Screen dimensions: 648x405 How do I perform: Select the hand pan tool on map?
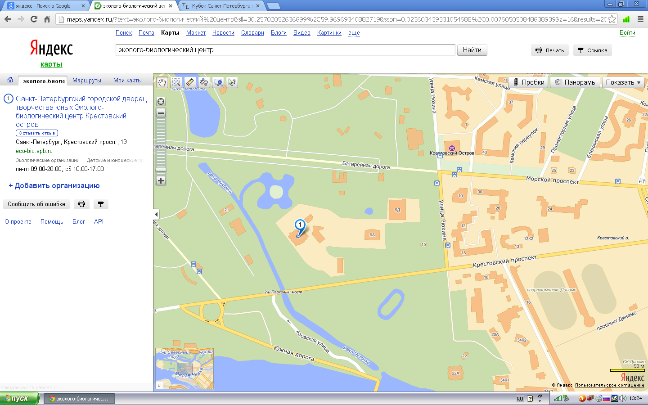tap(162, 82)
